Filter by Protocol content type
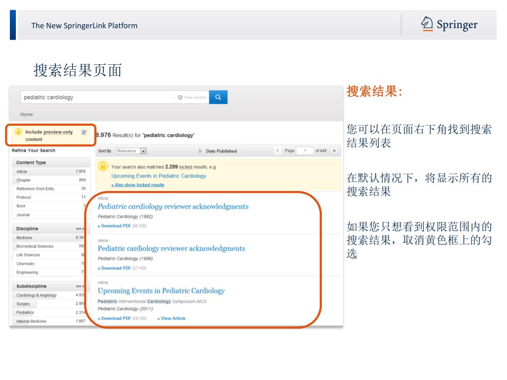Image resolution: width=507 pixels, height=380 pixels. pos(51,197)
